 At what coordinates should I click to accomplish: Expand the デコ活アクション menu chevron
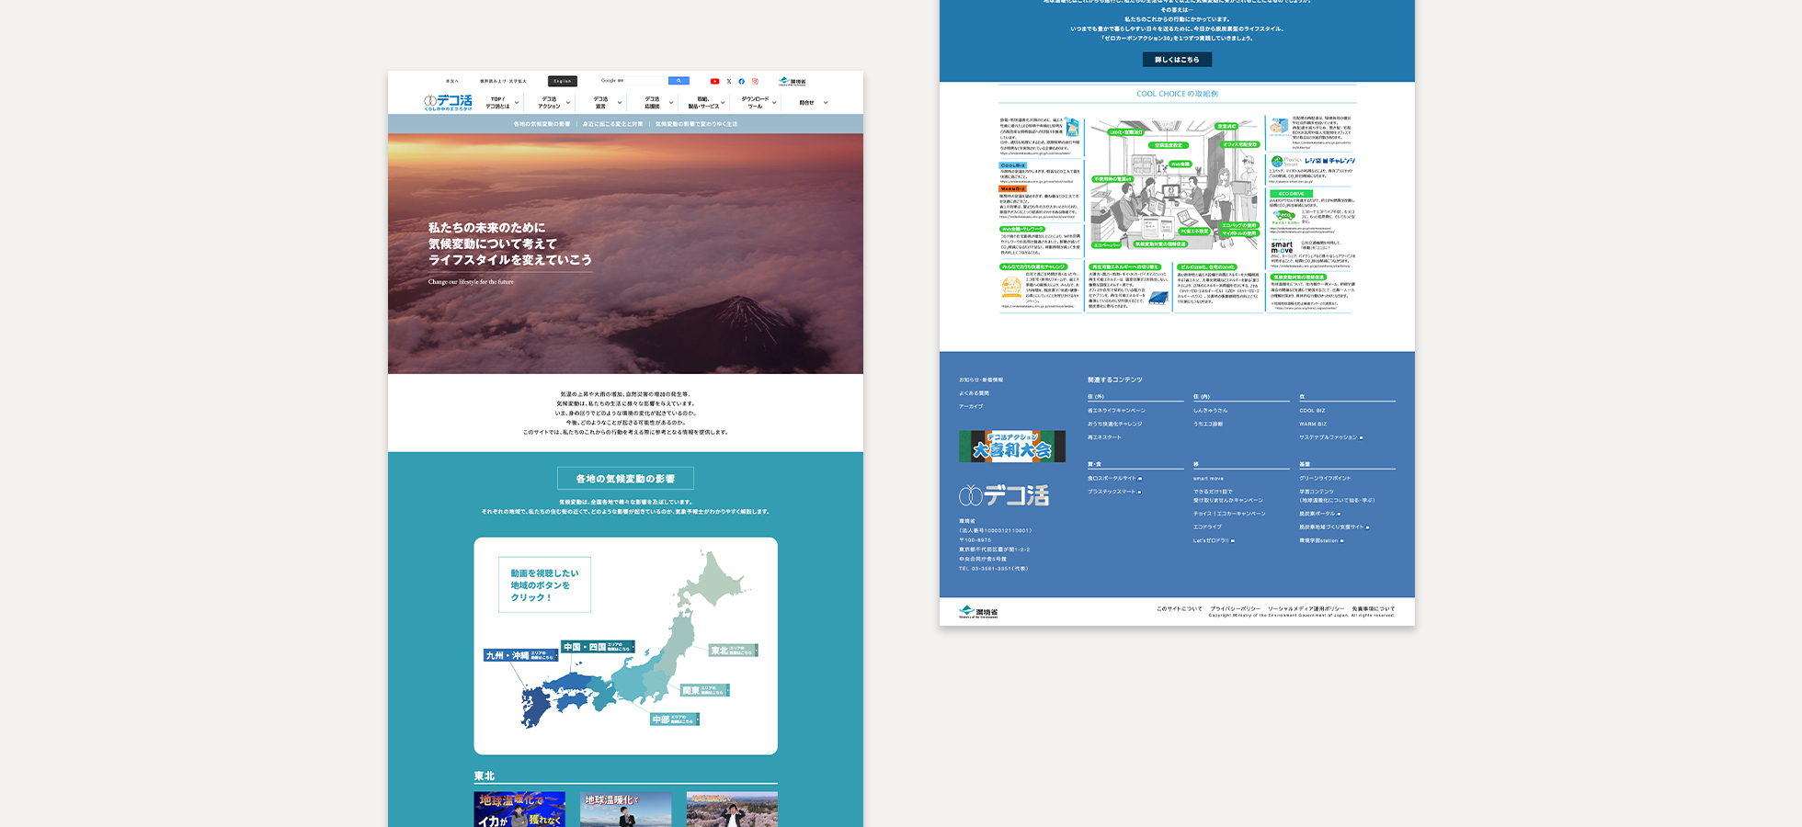[568, 103]
